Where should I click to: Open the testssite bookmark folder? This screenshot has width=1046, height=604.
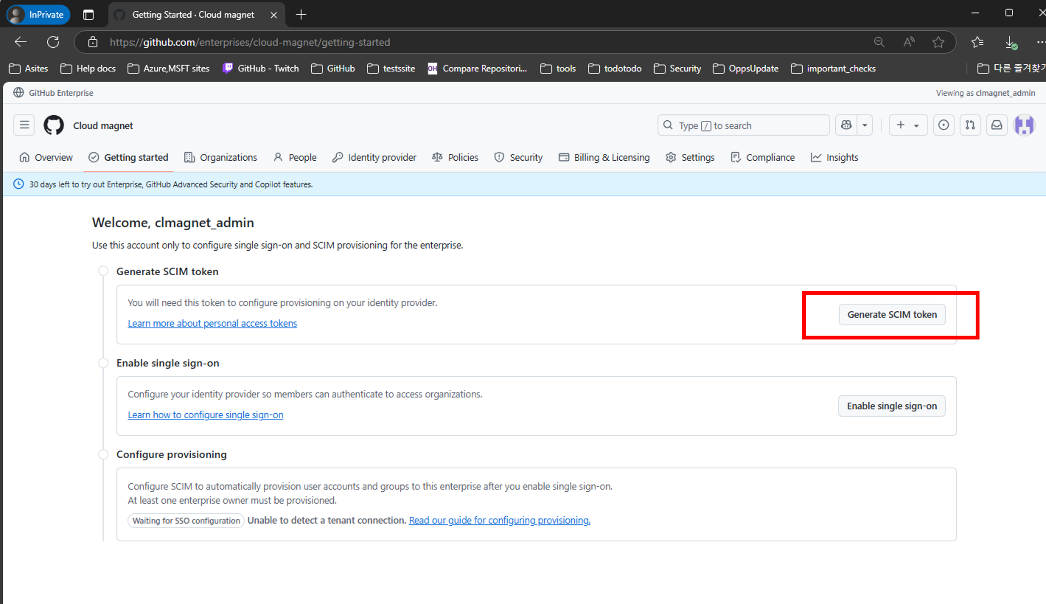click(x=391, y=68)
